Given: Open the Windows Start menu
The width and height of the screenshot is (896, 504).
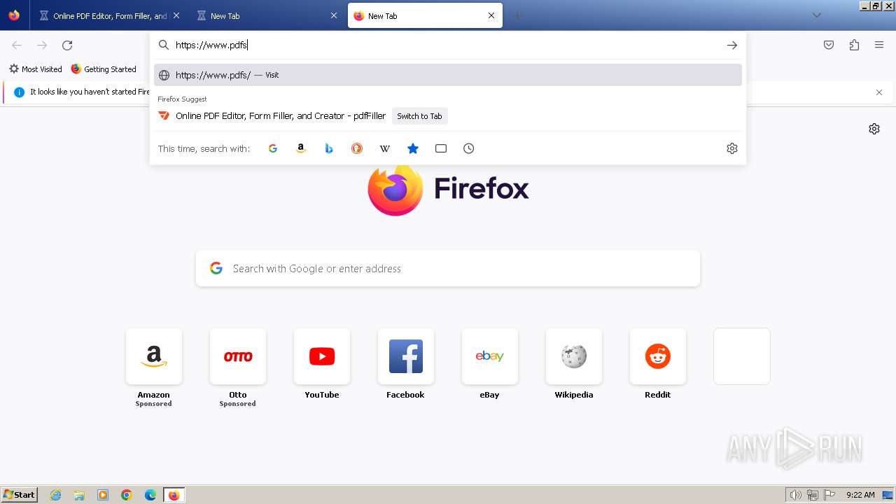Looking at the screenshot, I should click(19, 495).
